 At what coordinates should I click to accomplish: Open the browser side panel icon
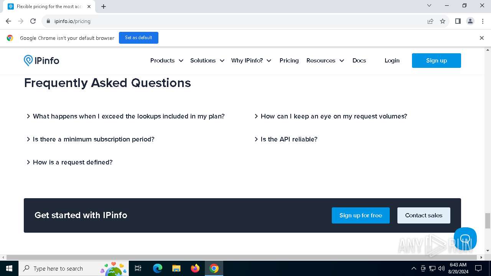[x=458, y=21]
